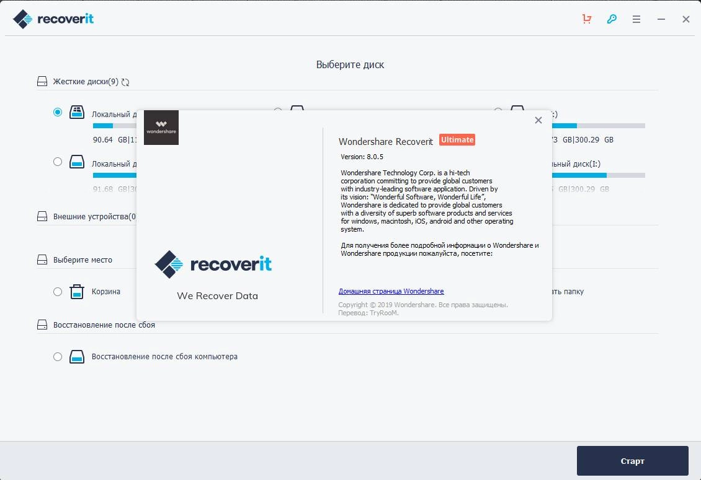Click the local disk (I:) label
The width and height of the screenshot is (701, 480).
click(576, 164)
